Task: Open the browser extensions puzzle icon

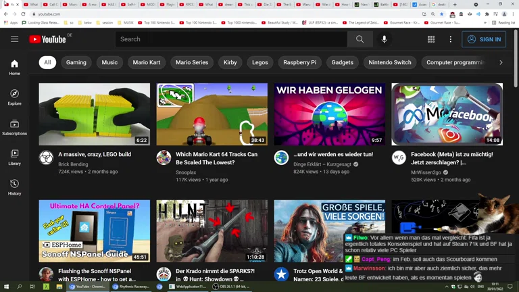Action: 487,14
